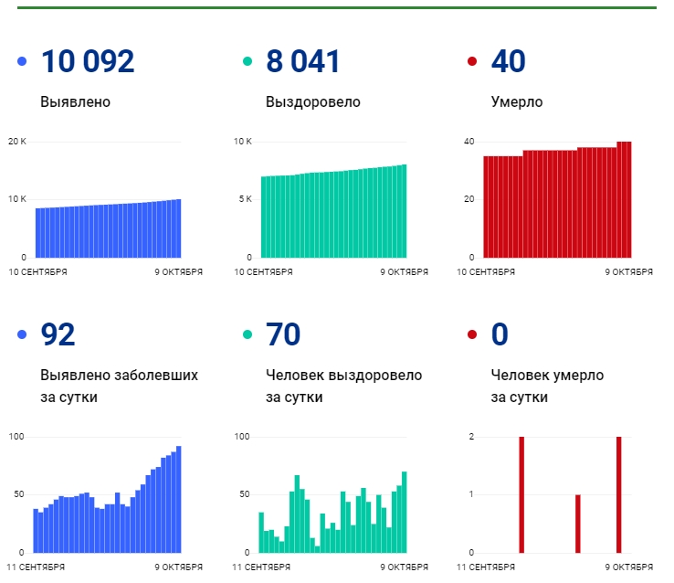The width and height of the screenshot is (674, 583).
Task: Click the 10 K axis label on recovered chart
Action: pyautogui.click(x=243, y=142)
